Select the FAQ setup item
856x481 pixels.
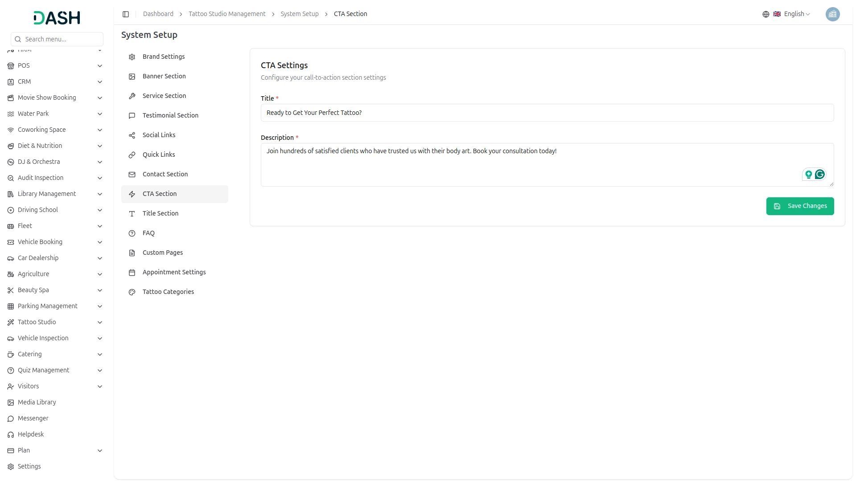148,233
